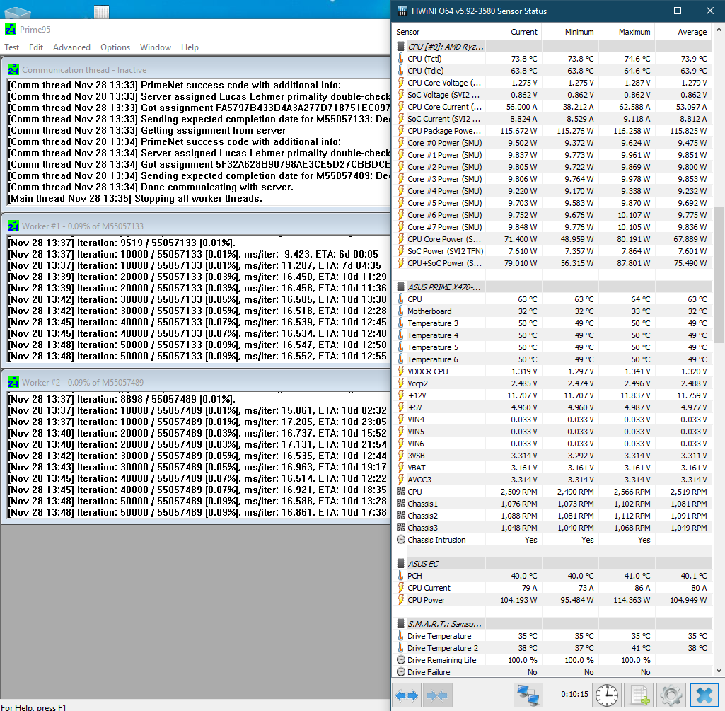
Task: Click the HWiNFO scrollbar up arrow
Action: (x=719, y=30)
